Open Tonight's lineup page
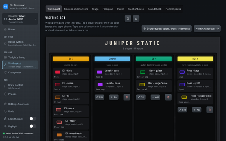 20,57
